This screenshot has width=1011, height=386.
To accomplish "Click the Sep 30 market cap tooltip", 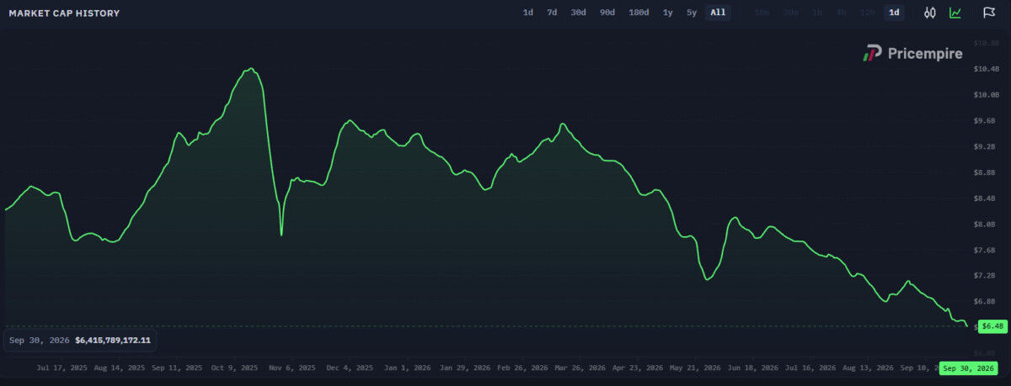I will click(80, 341).
